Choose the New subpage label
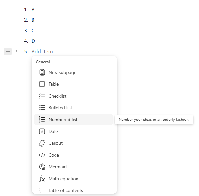199x196 pixels. (x=62, y=72)
